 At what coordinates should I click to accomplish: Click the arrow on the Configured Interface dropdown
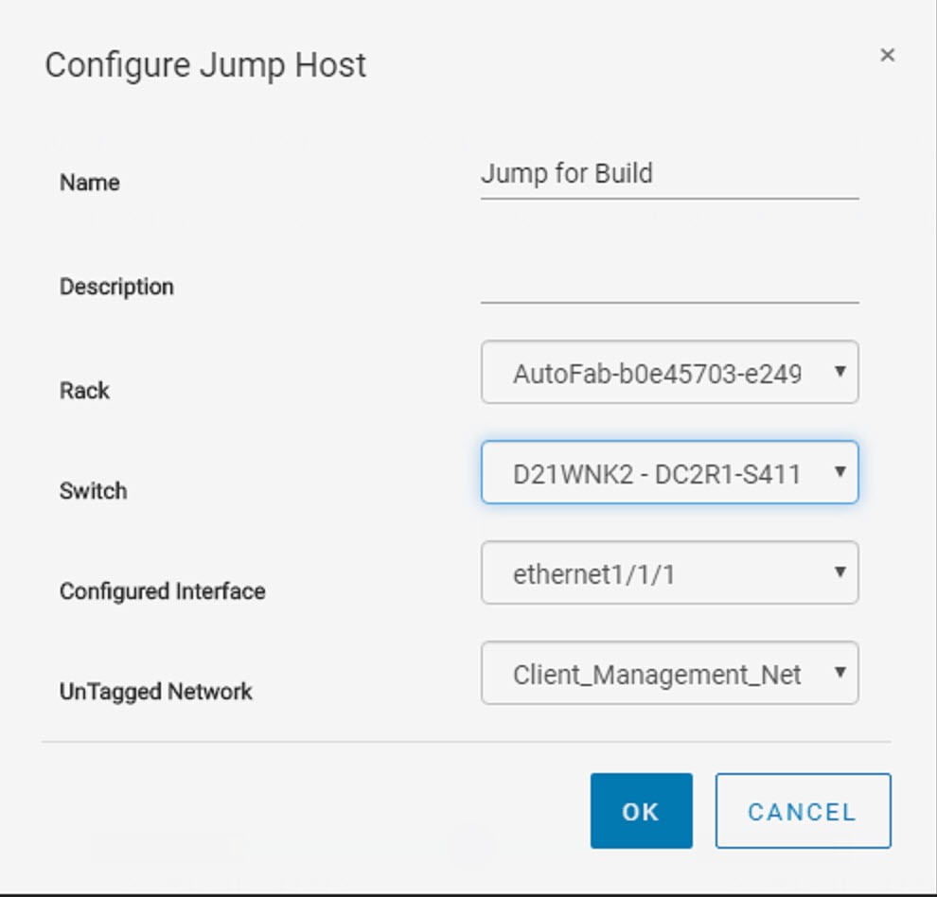pyautogui.click(x=840, y=572)
